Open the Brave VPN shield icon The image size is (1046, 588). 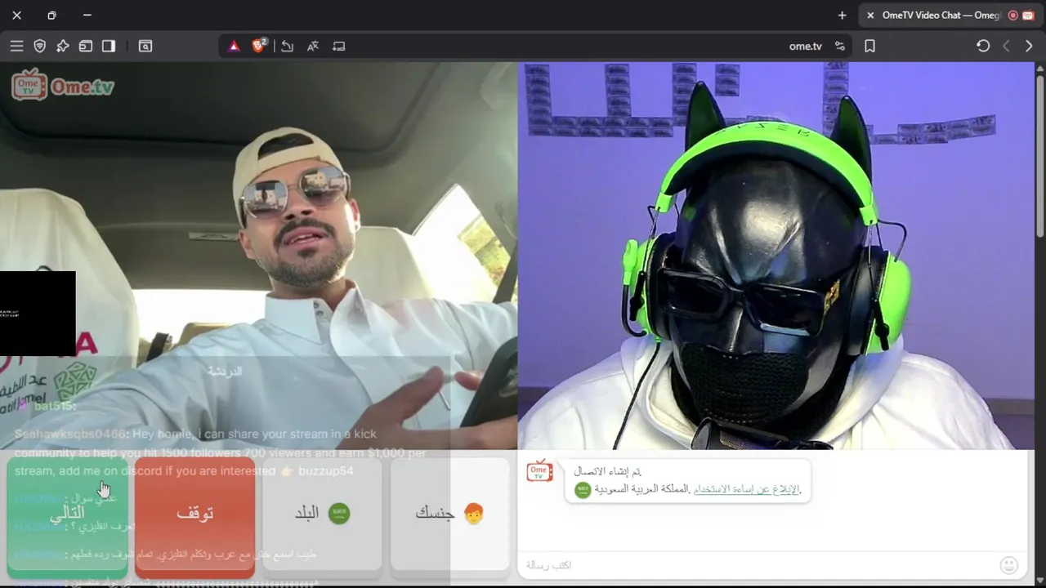[x=39, y=47]
